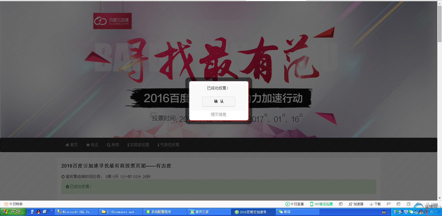
Task: Click the 提示信息 dialog caption
Action: point(219,114)
